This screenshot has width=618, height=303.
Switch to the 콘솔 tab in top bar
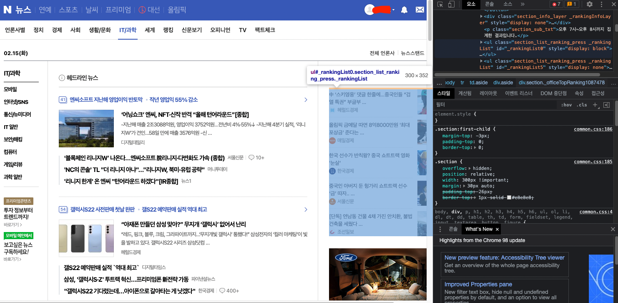click(x=490, y=4)
